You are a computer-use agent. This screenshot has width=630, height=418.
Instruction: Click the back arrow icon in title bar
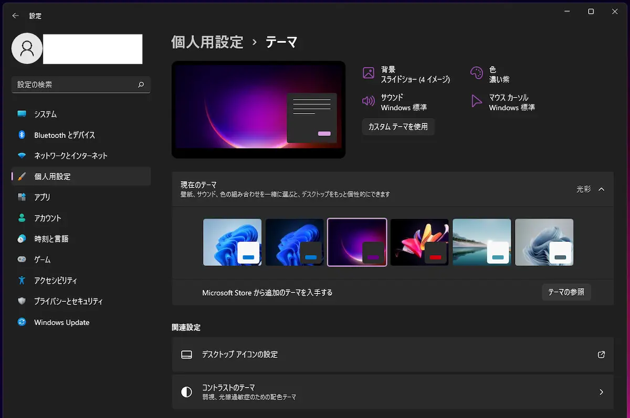(15, 16)
